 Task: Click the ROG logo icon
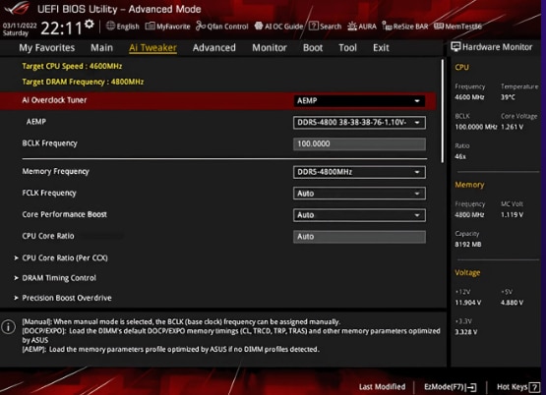point(17,8)
